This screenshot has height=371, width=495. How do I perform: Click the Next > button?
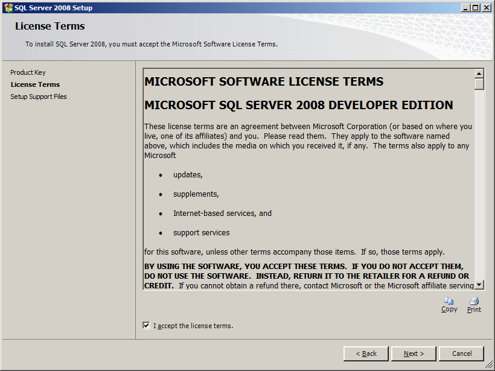[414, 354]
